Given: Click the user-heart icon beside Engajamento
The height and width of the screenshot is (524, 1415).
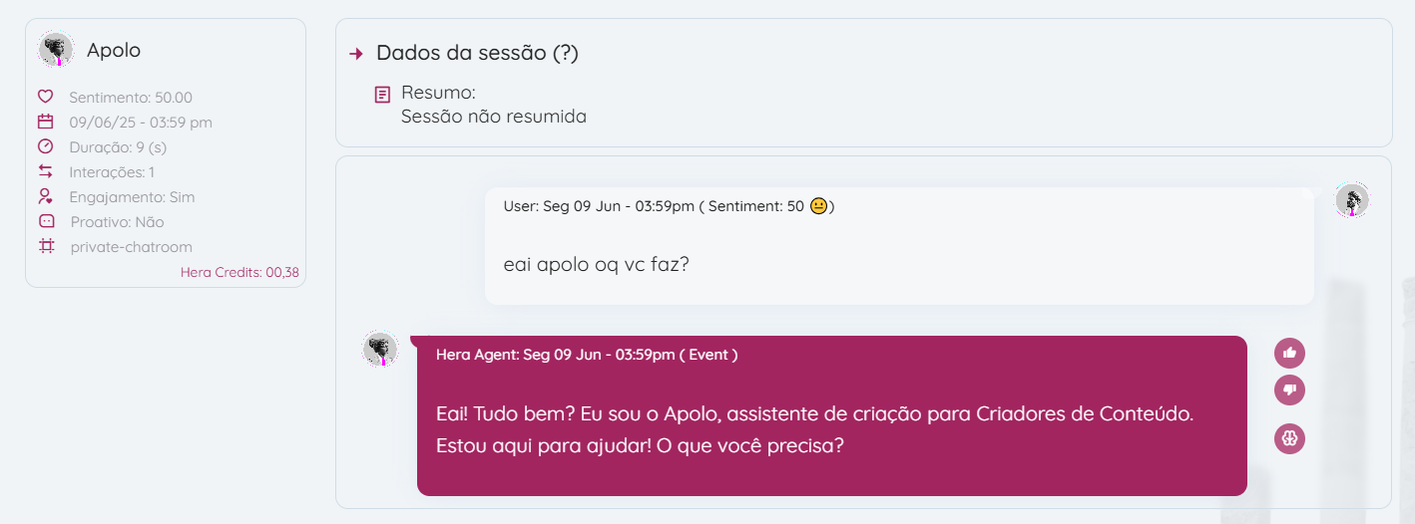Looking at the screenshot, I should [x=45, y=196].
